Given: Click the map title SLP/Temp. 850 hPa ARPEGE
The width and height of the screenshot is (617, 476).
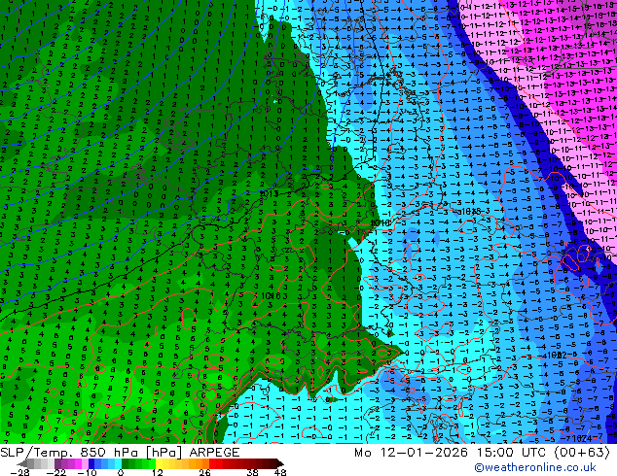Looking at the screenshot, I should tap(120, 453).
